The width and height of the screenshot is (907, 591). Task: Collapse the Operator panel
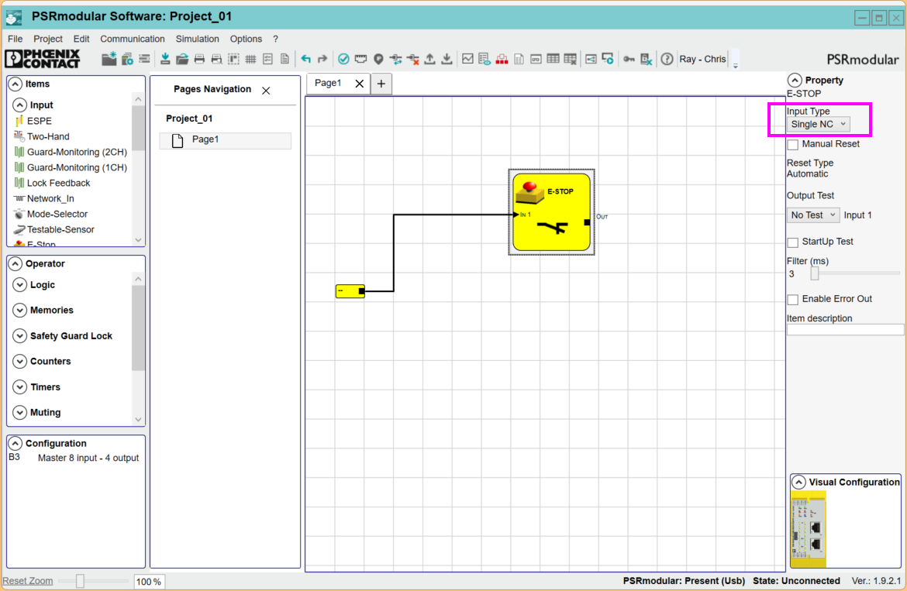click(16, 263)
